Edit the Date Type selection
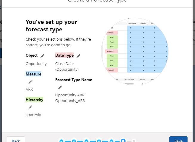 coord(78,56)
